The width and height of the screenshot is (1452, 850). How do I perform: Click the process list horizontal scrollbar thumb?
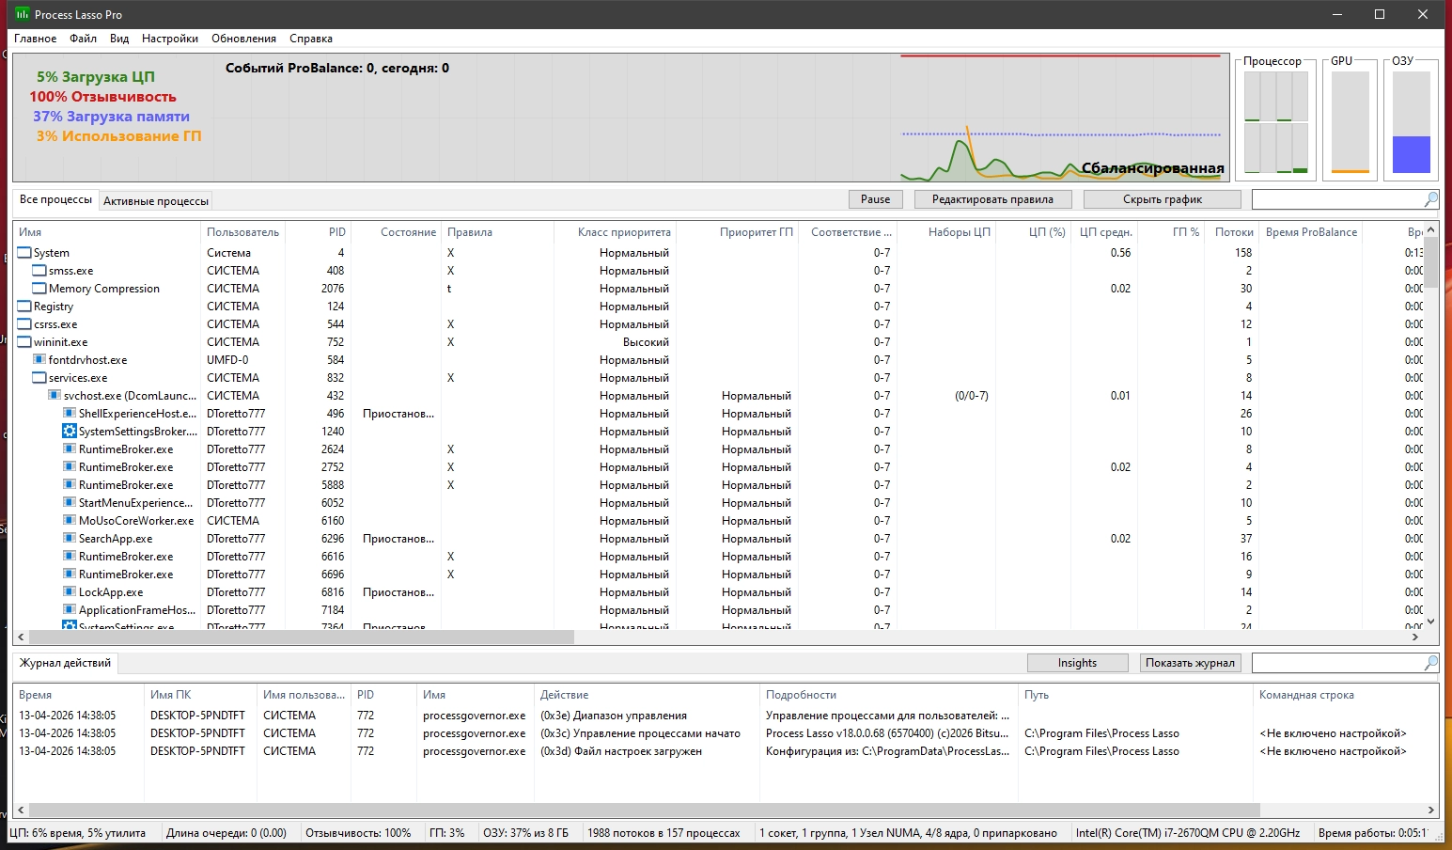300,637
